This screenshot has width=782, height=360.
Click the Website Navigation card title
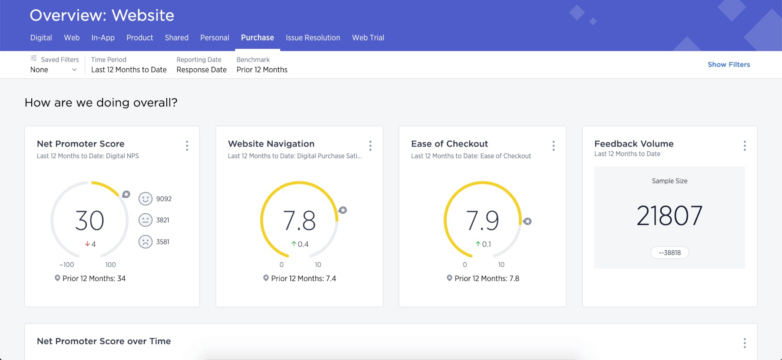[x=271, y=144]
